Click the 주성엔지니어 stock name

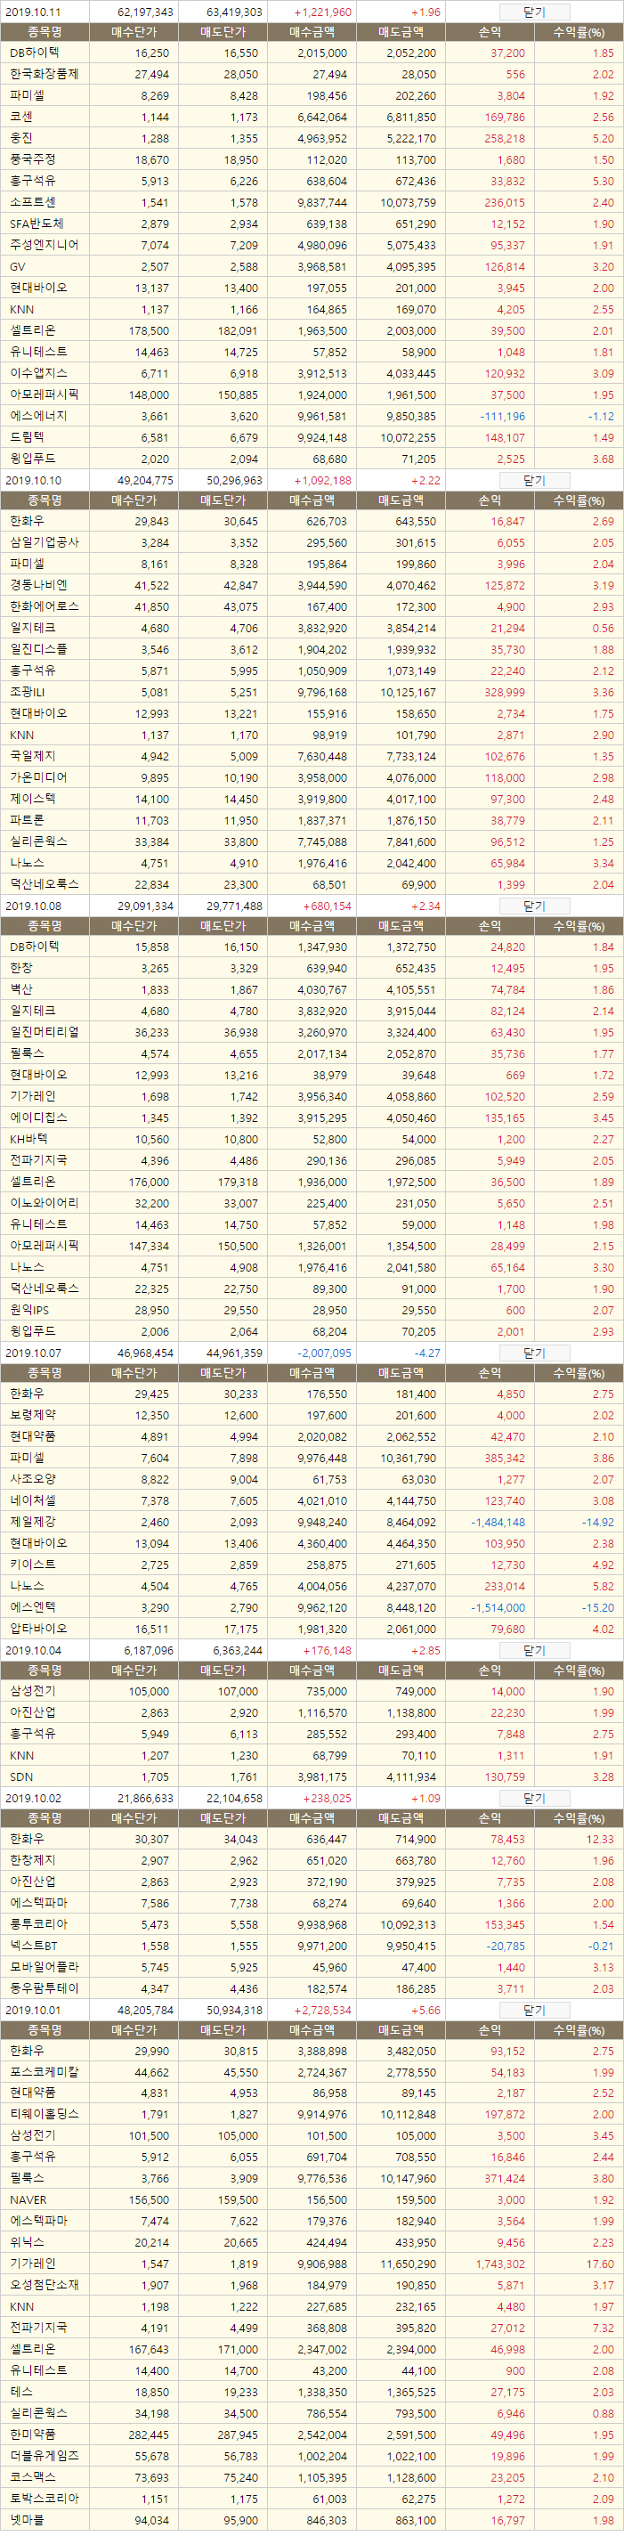[x=45, y=244]
